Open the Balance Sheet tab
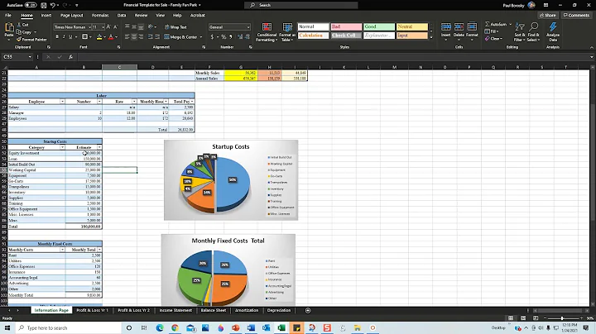The width and height of the screenshot is (596, 334). coord(214,311)
